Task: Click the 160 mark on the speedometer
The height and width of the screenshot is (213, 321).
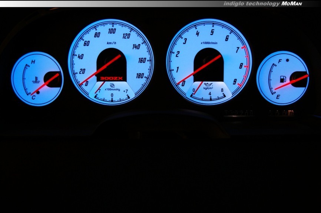Action: coord(142,60)
